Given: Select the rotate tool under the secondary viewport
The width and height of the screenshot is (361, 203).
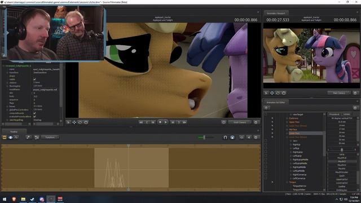Looking at the screenshot, I should tap(278, 93).
